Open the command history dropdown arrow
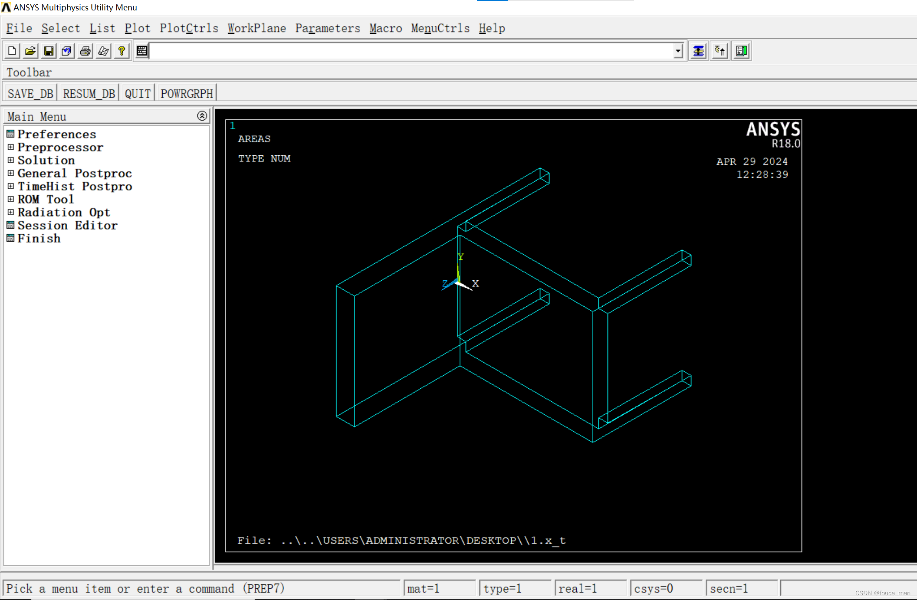The image size is (917, 600). [677, 50]
